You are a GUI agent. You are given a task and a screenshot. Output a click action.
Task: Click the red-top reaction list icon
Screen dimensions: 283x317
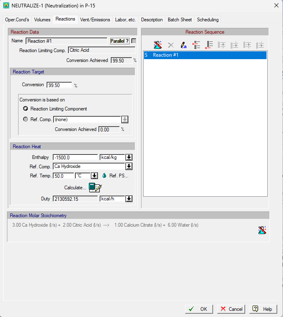196,45
